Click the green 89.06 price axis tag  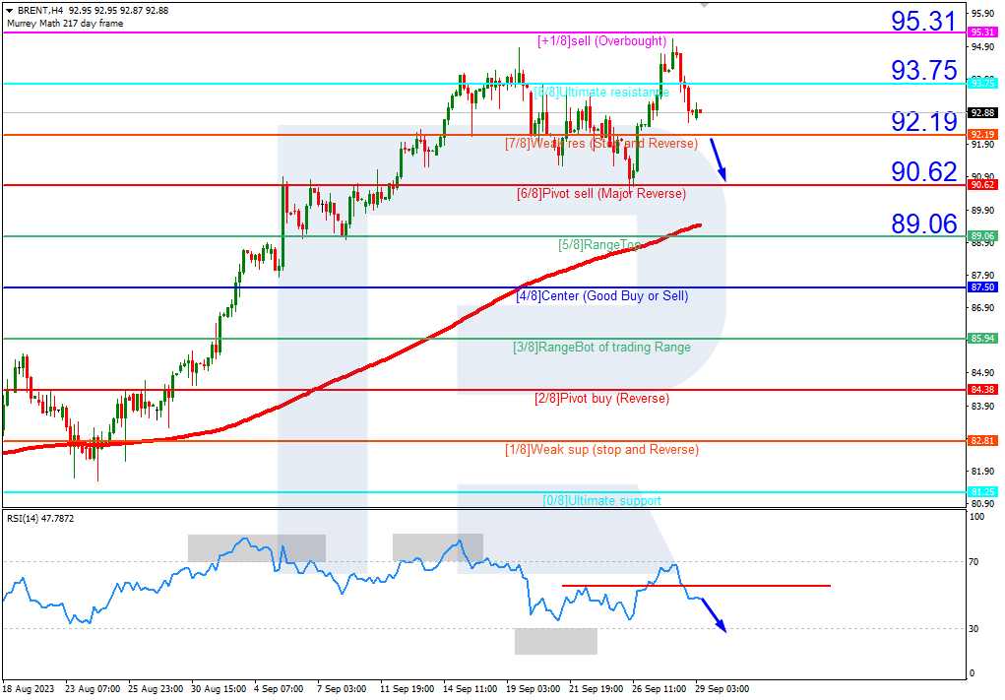[x=982, y=236]
